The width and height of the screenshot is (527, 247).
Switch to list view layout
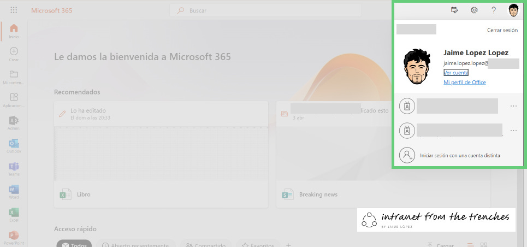471,245
